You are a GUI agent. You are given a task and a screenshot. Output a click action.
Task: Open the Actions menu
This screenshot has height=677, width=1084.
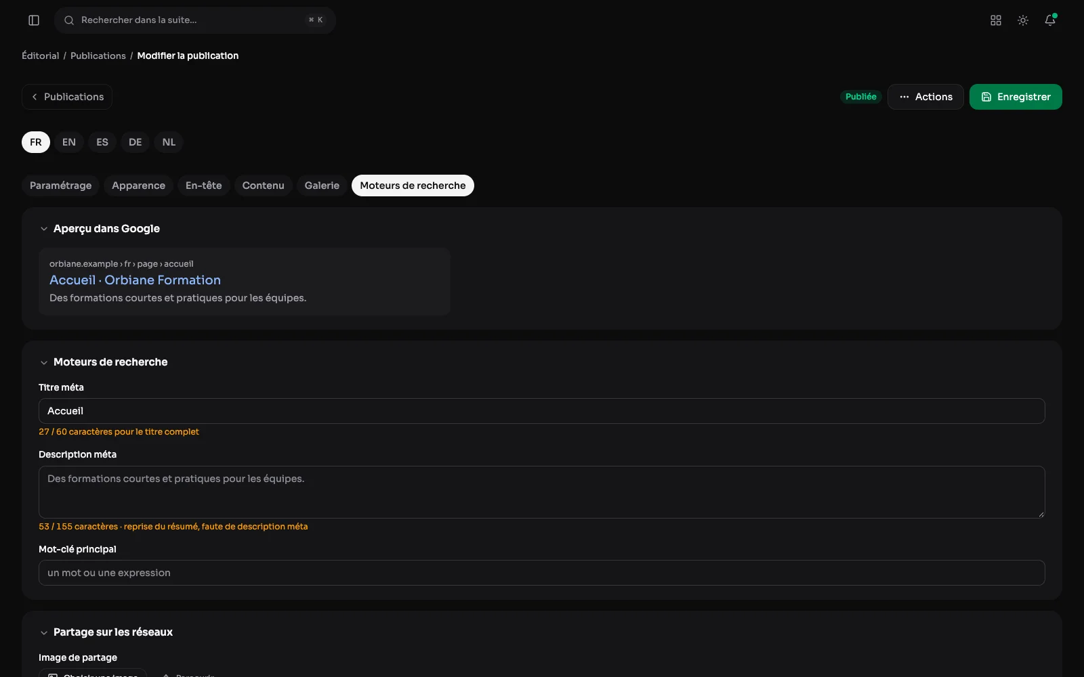[x=925, y=97]
